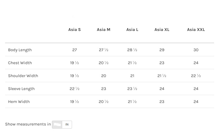Click the Asia S column header

pyautogui.click(x=75, y=30)
